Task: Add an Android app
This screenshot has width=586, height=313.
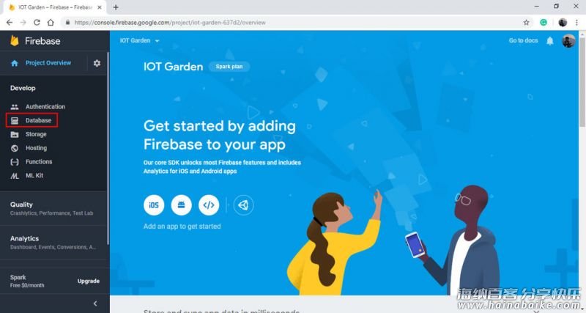Action: [181, 205]
